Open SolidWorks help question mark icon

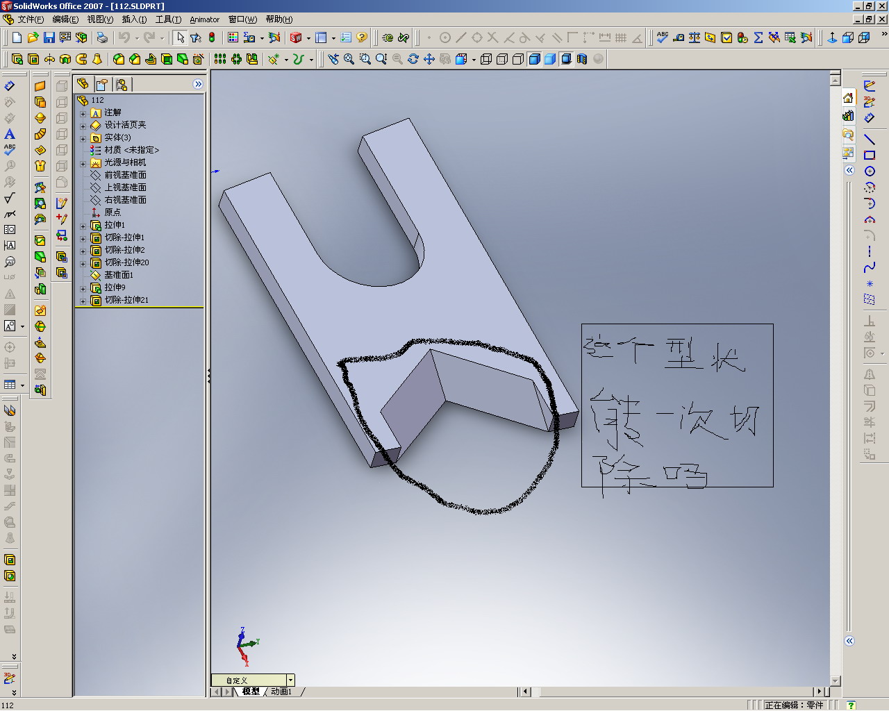[362, 37]
